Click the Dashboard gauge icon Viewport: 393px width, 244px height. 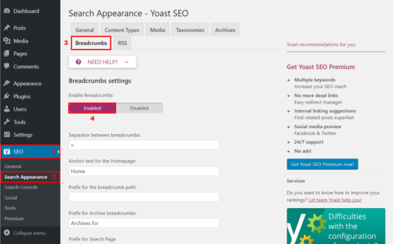7,11
